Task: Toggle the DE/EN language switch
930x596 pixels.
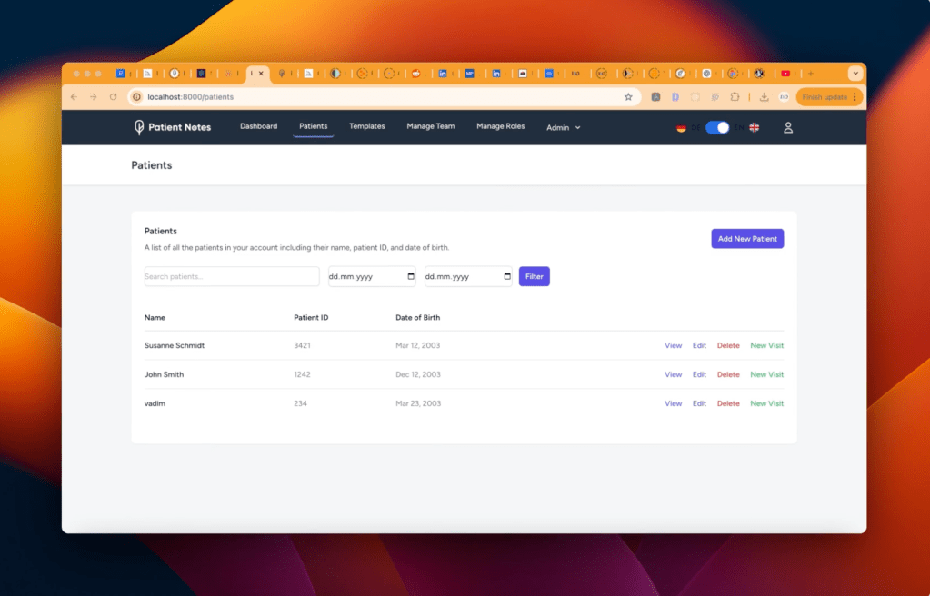Action: pos(717,127)
